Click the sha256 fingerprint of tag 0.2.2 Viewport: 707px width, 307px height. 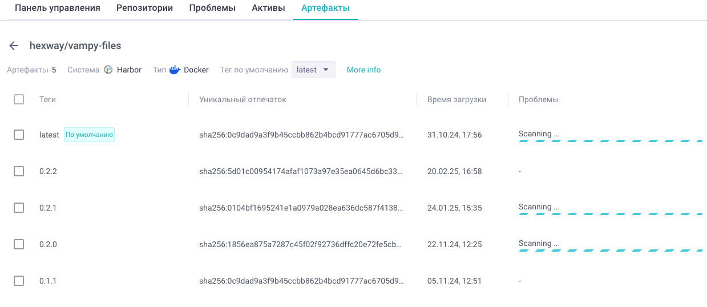pyautogui.click(x=301, y=171)
